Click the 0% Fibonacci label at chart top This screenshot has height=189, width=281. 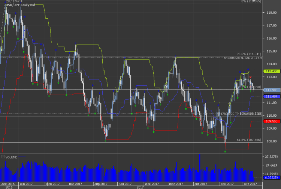[x=251, y=1]
